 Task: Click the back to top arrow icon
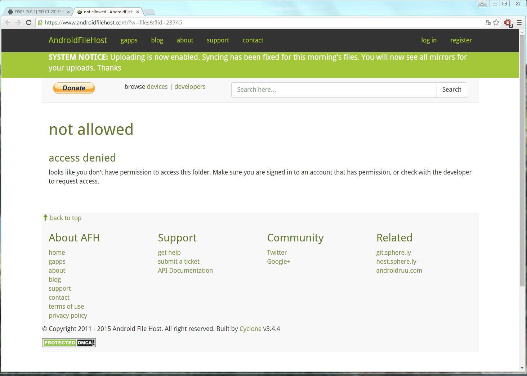pyautogui.click(x=45, y=218)
